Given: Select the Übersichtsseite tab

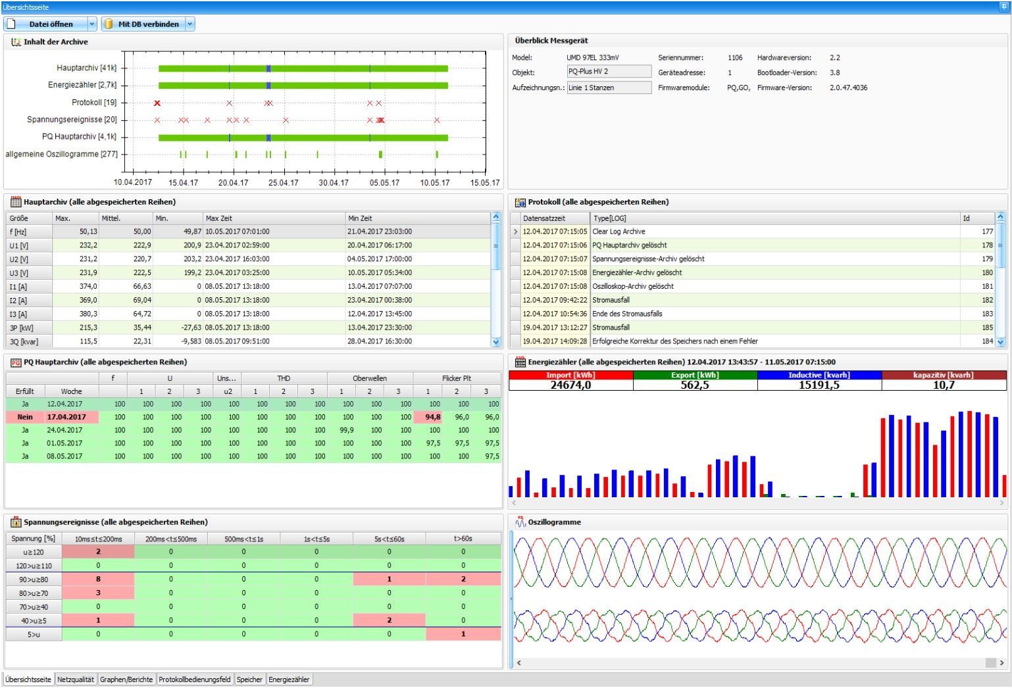Looking at the screenshot, I should [x=28, y=679].
